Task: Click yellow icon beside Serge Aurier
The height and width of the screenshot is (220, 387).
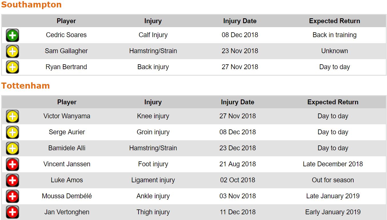Action: [x=12, y=133]
